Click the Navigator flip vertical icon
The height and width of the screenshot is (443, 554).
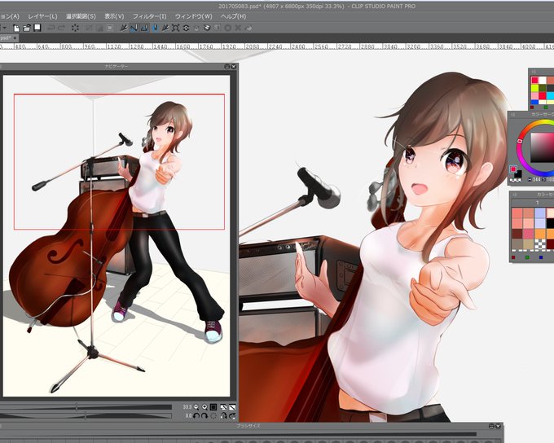(232, 416)
